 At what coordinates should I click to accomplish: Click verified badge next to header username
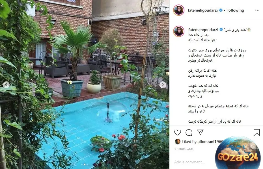[x=221, y=10]
